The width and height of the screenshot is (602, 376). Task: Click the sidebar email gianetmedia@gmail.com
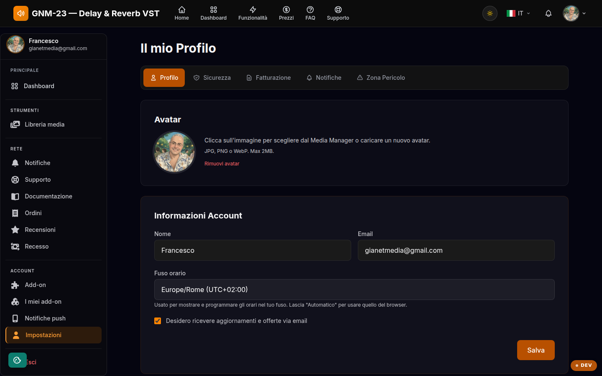pyautogui.click(x=58, y=48)
